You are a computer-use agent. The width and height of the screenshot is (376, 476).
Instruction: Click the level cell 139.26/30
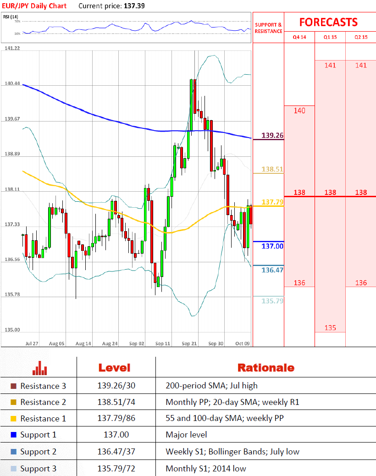(116, 386)
